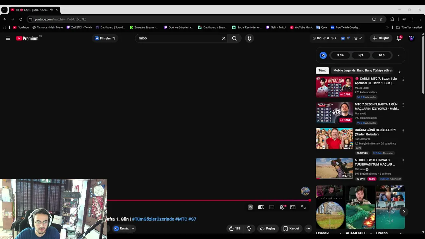Toggle the autoplay switch in player

[261, 207]
